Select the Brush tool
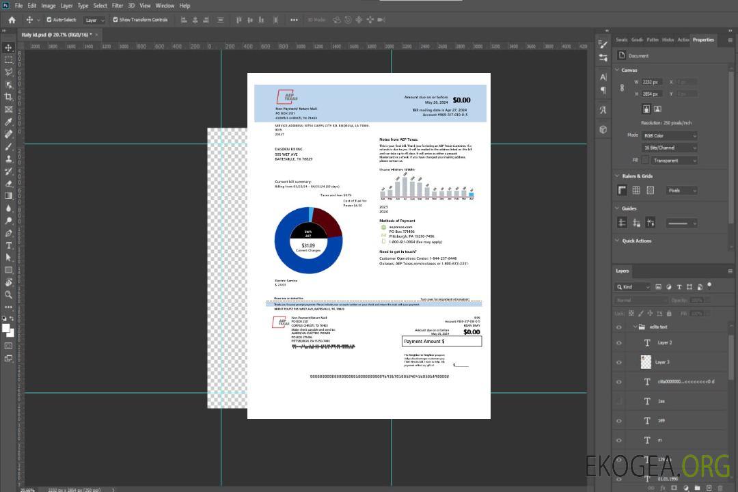Image resolution: width=738 pixels, height=492 pixels. [8, 146]
